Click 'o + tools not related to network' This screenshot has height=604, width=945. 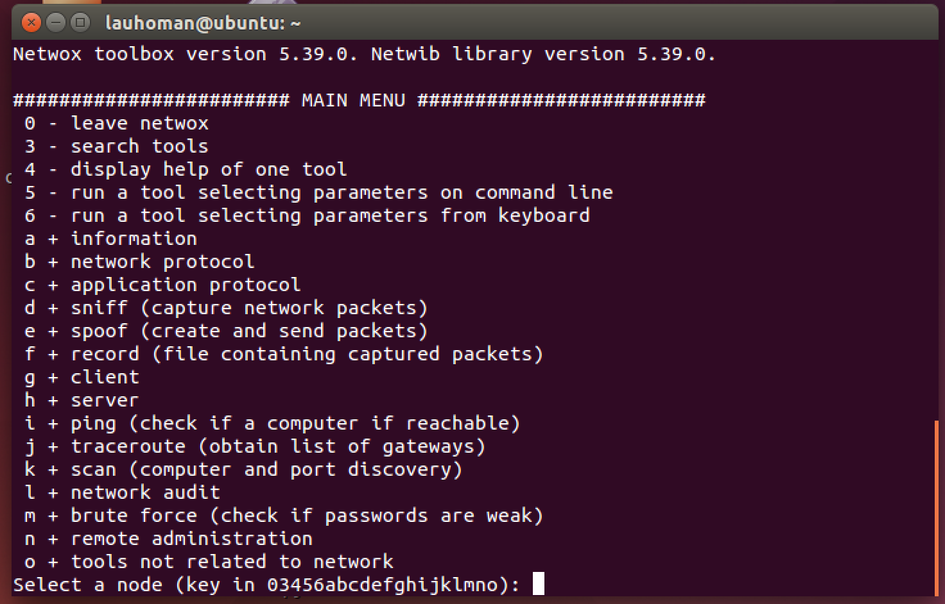[209, 562]
